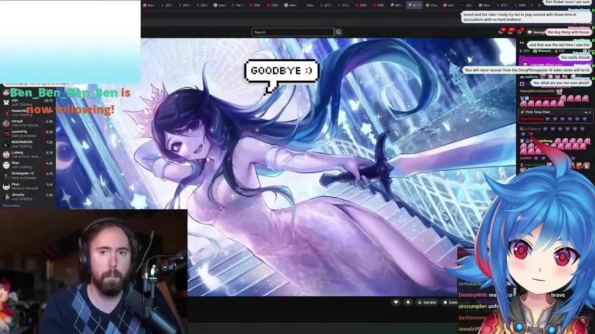595x334 pixels.
Task: Collapse chat with the arrow icon
Action: coord(522,43)
